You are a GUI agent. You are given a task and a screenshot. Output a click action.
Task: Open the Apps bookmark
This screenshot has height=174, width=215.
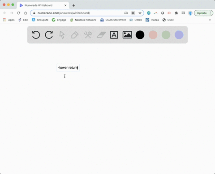coord(9,20)
